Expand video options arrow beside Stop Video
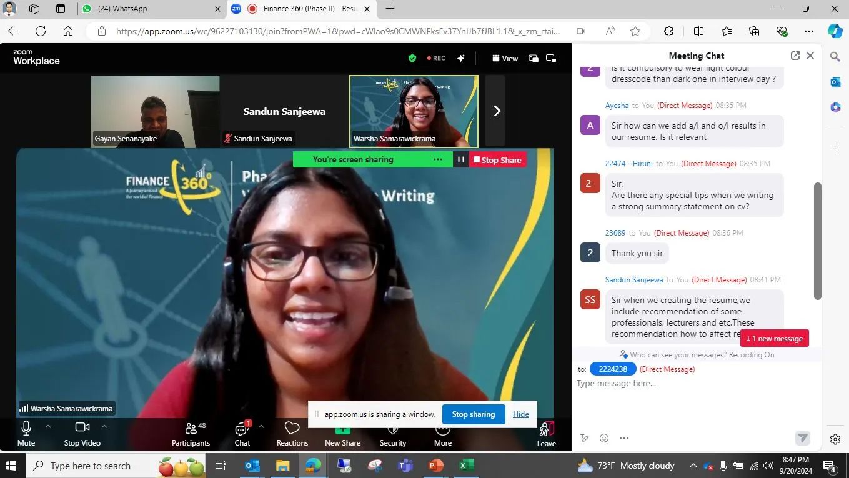 pos(104,426)
